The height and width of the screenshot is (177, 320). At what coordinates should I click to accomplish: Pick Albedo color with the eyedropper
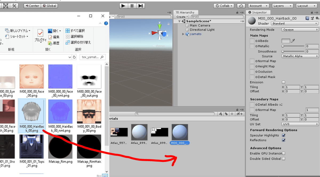(x=293, y=41)
